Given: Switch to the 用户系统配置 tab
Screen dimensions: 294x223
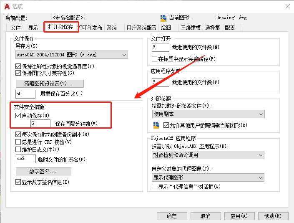Looking at the screenshot, I should [x=141, y=28].
